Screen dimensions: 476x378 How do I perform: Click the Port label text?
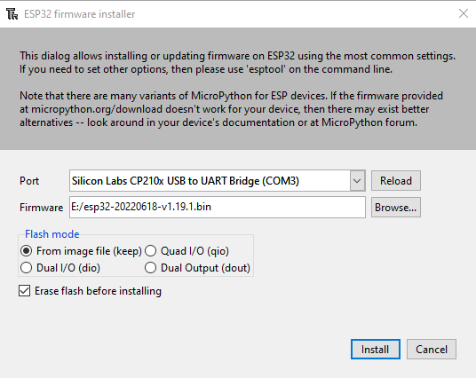click(x=29, y=181)
